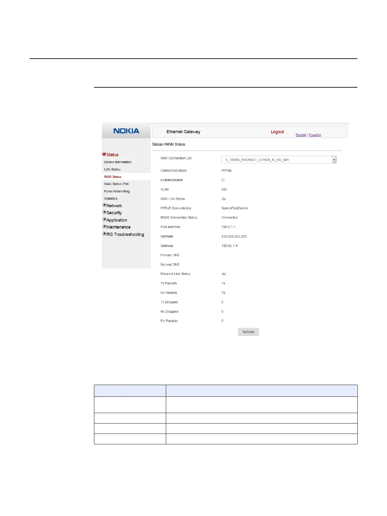Click the PPPoE connection mode value
The width and height of the screenshot is (387, 516).
pos(227,171)
